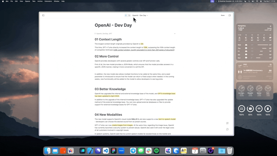Image resolution: width=277 pixels, height=156 pixels.
Task: Expand the tags row chevron
Action: [175, 34]
